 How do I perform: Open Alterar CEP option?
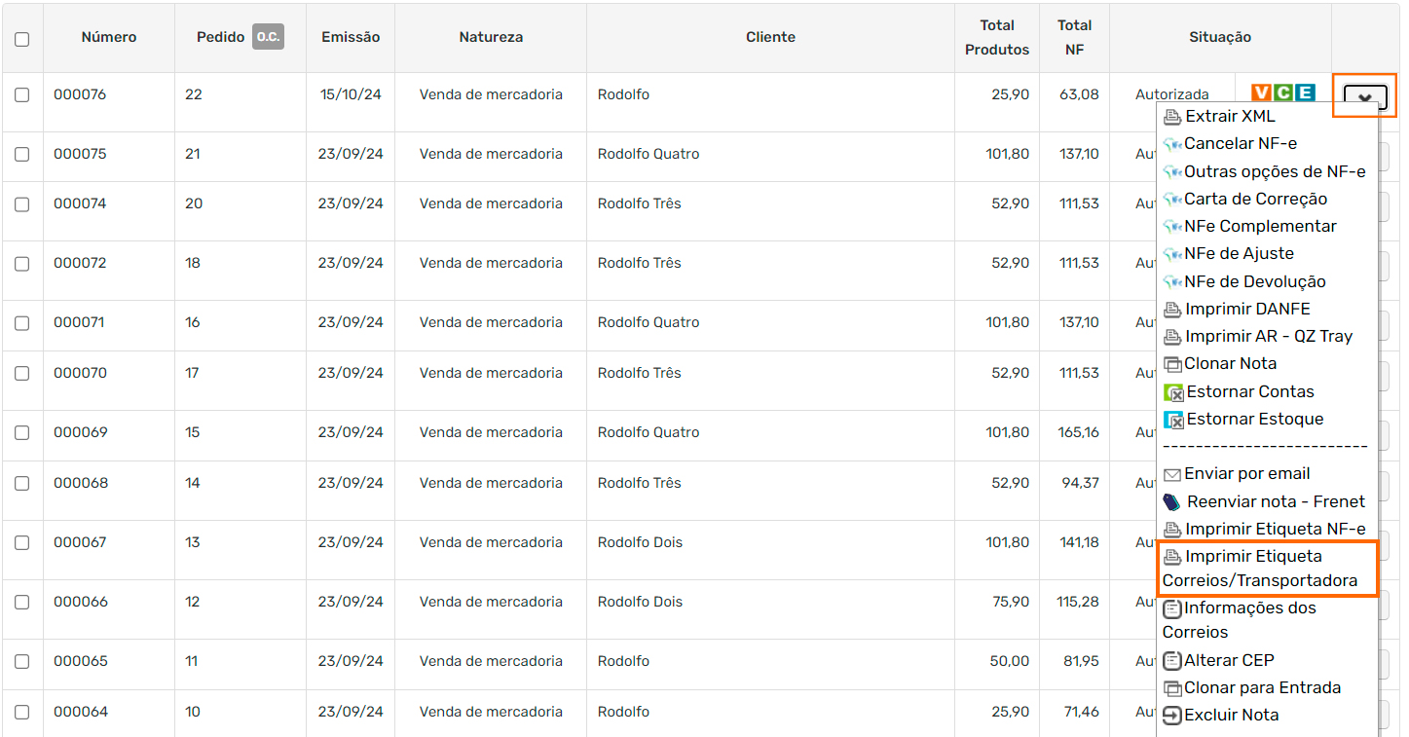pos(1229,660)
